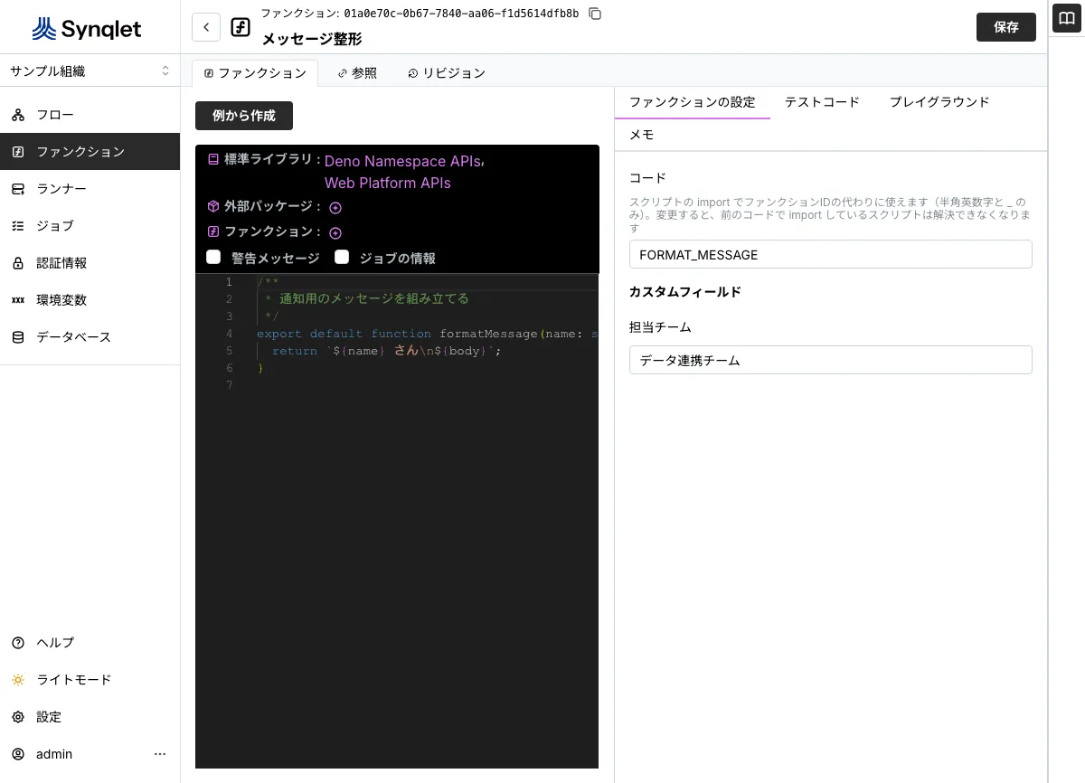Add a function with the plus icon

[335, 232]
